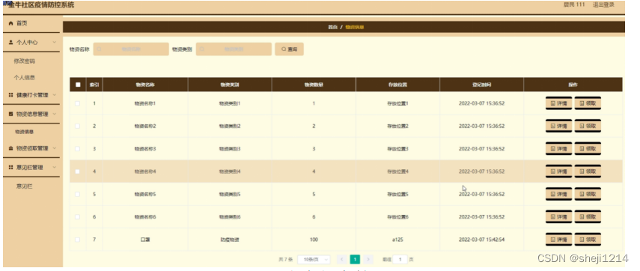The width and height of the screenshot is (640, 271).
Task: Open 详情 for row 物资名称6
Action: pyautogui.click(x=558, y=216)
